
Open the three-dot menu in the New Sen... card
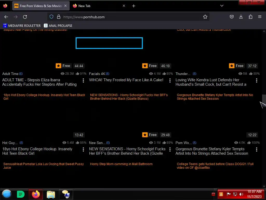point(170,149)
